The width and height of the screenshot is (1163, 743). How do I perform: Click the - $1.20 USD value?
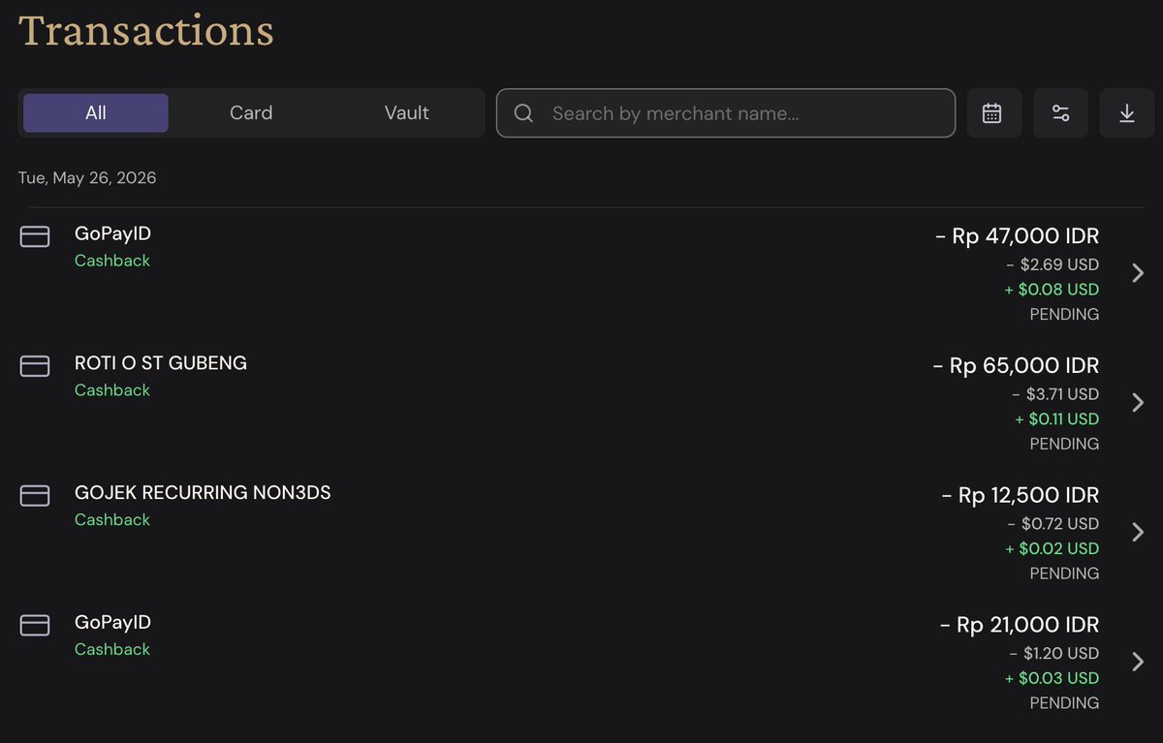[1054, 653]
